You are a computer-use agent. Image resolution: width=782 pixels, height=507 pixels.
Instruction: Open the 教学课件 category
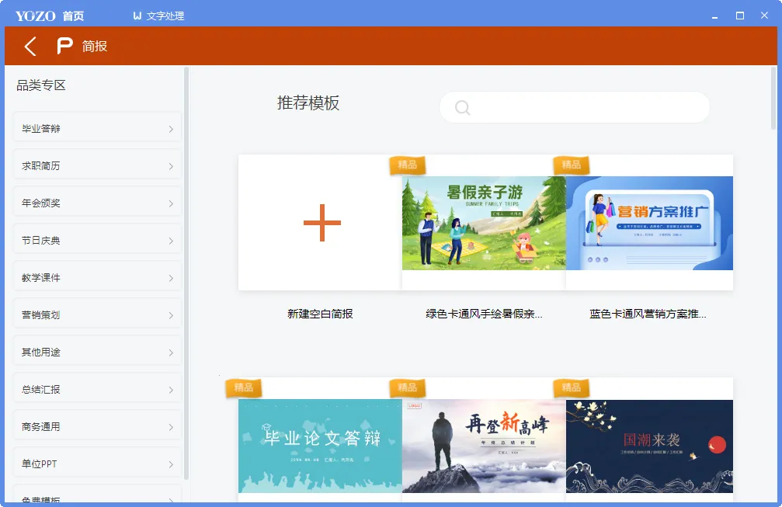click(x=97, y=278)
